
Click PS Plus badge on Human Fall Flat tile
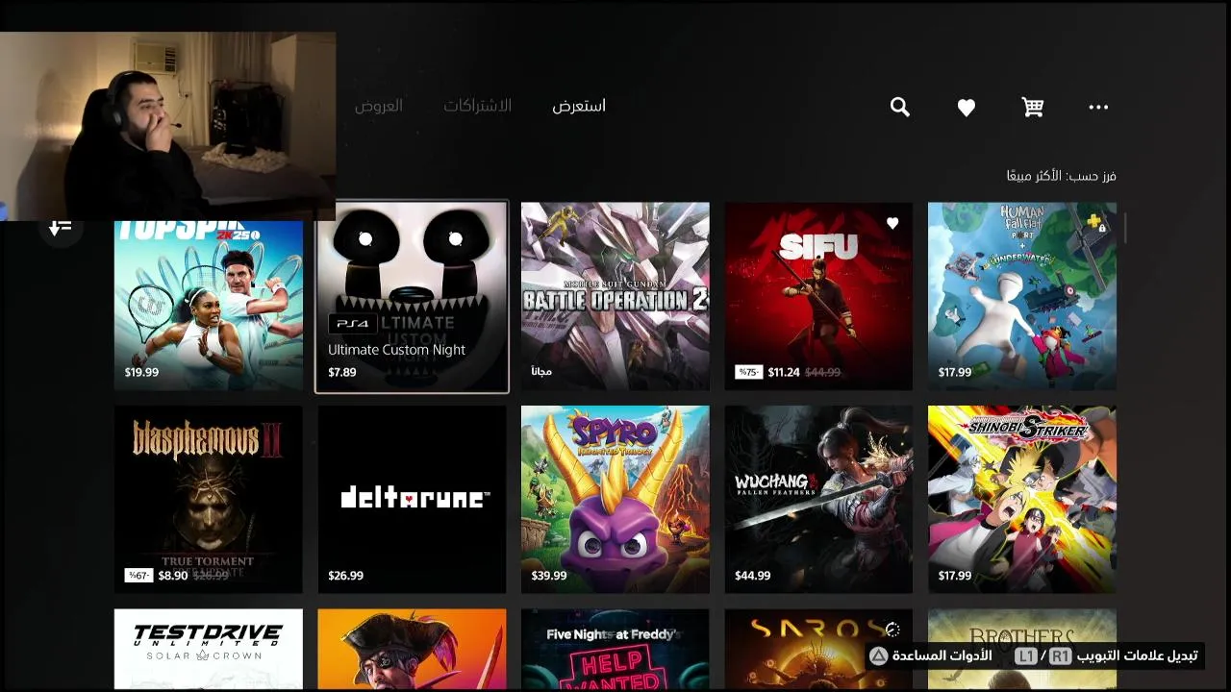[x=1095, y=223]
